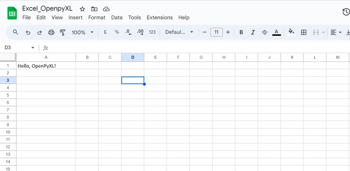Select row 14 header
The image size is (350, 171).
click(8, 161)
